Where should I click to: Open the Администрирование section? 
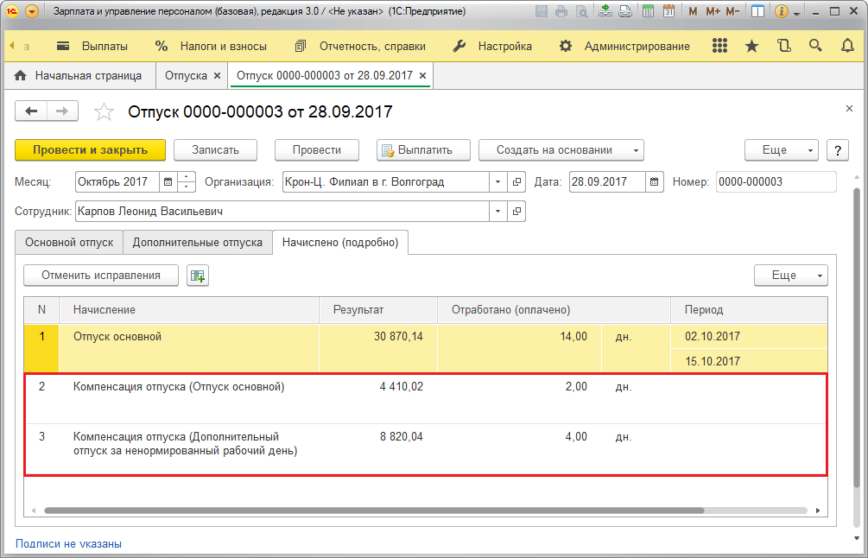[624, 47]
